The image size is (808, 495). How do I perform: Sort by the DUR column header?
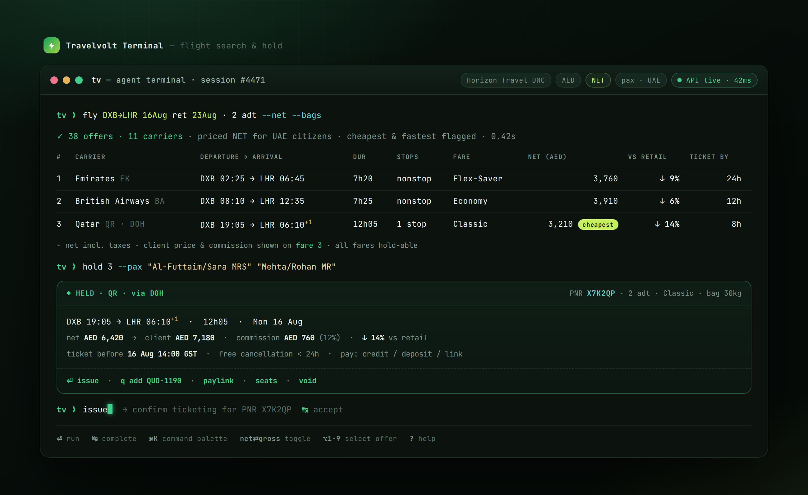click(359, 157)
